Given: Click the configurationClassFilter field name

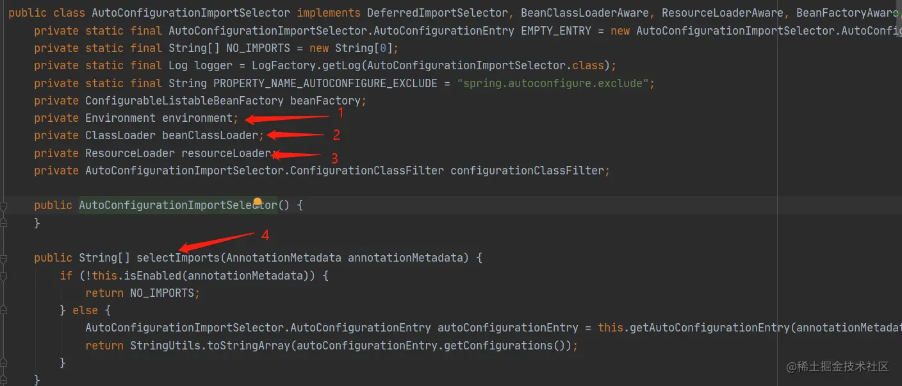Looking at the screenshot, I should click(527, 171).
